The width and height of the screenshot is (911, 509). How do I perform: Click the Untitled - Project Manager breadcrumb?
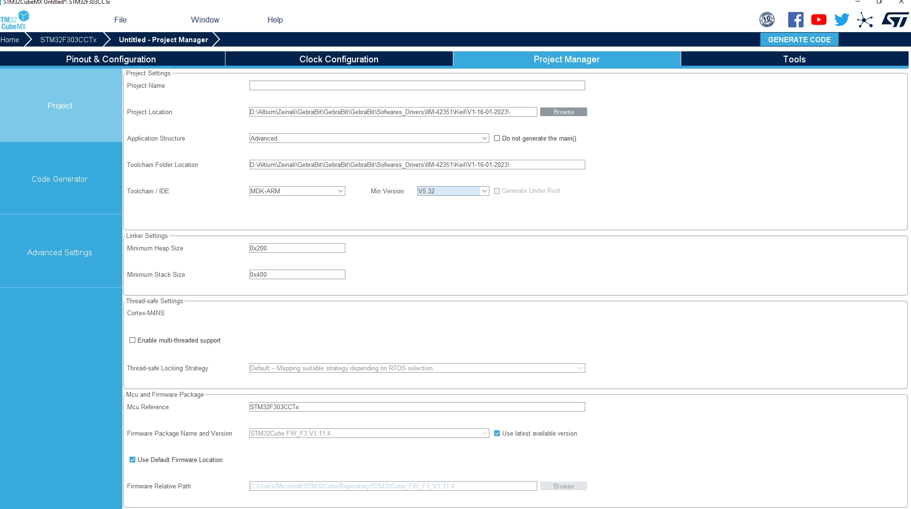click(x=164, y=40)
